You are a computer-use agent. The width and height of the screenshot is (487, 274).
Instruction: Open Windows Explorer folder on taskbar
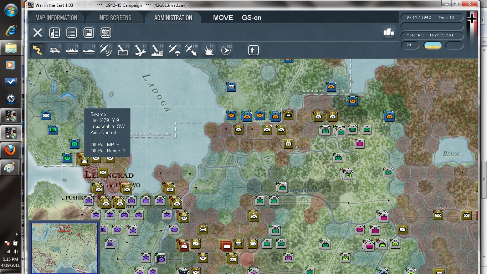pyautogui.click(x=11, y=47)
